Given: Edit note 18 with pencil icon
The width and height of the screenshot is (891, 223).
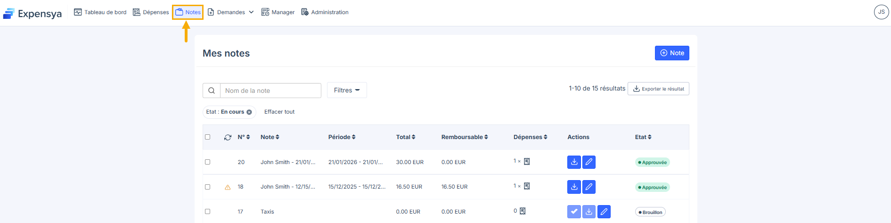Looking at the screenshot, I should [589, 187].
